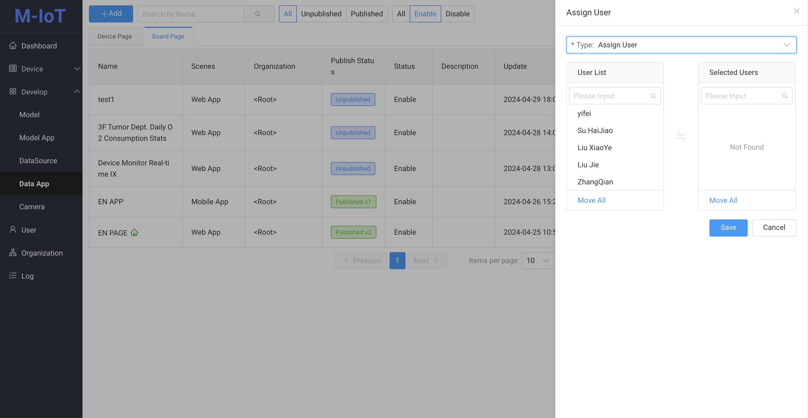The width and height of the screenshot is (808, 418).
Task: Click the Log list icon
Action: coord(13,275)
